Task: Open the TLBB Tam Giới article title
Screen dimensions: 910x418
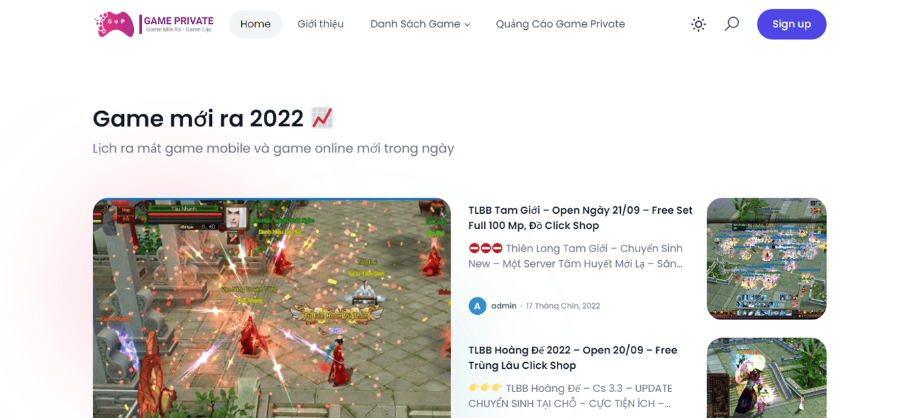Action: coord(580,218)
